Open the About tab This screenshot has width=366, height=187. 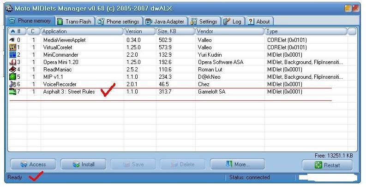(259, 21)
